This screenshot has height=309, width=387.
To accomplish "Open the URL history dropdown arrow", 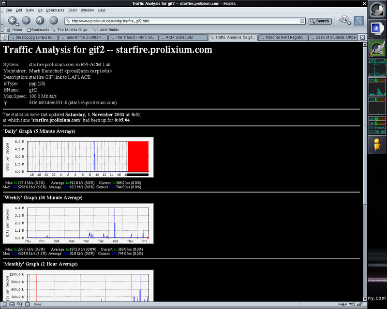I will click(x=302, y=21).
